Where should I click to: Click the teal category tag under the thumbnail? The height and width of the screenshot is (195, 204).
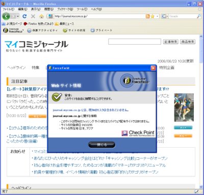[x=183, y=127]
